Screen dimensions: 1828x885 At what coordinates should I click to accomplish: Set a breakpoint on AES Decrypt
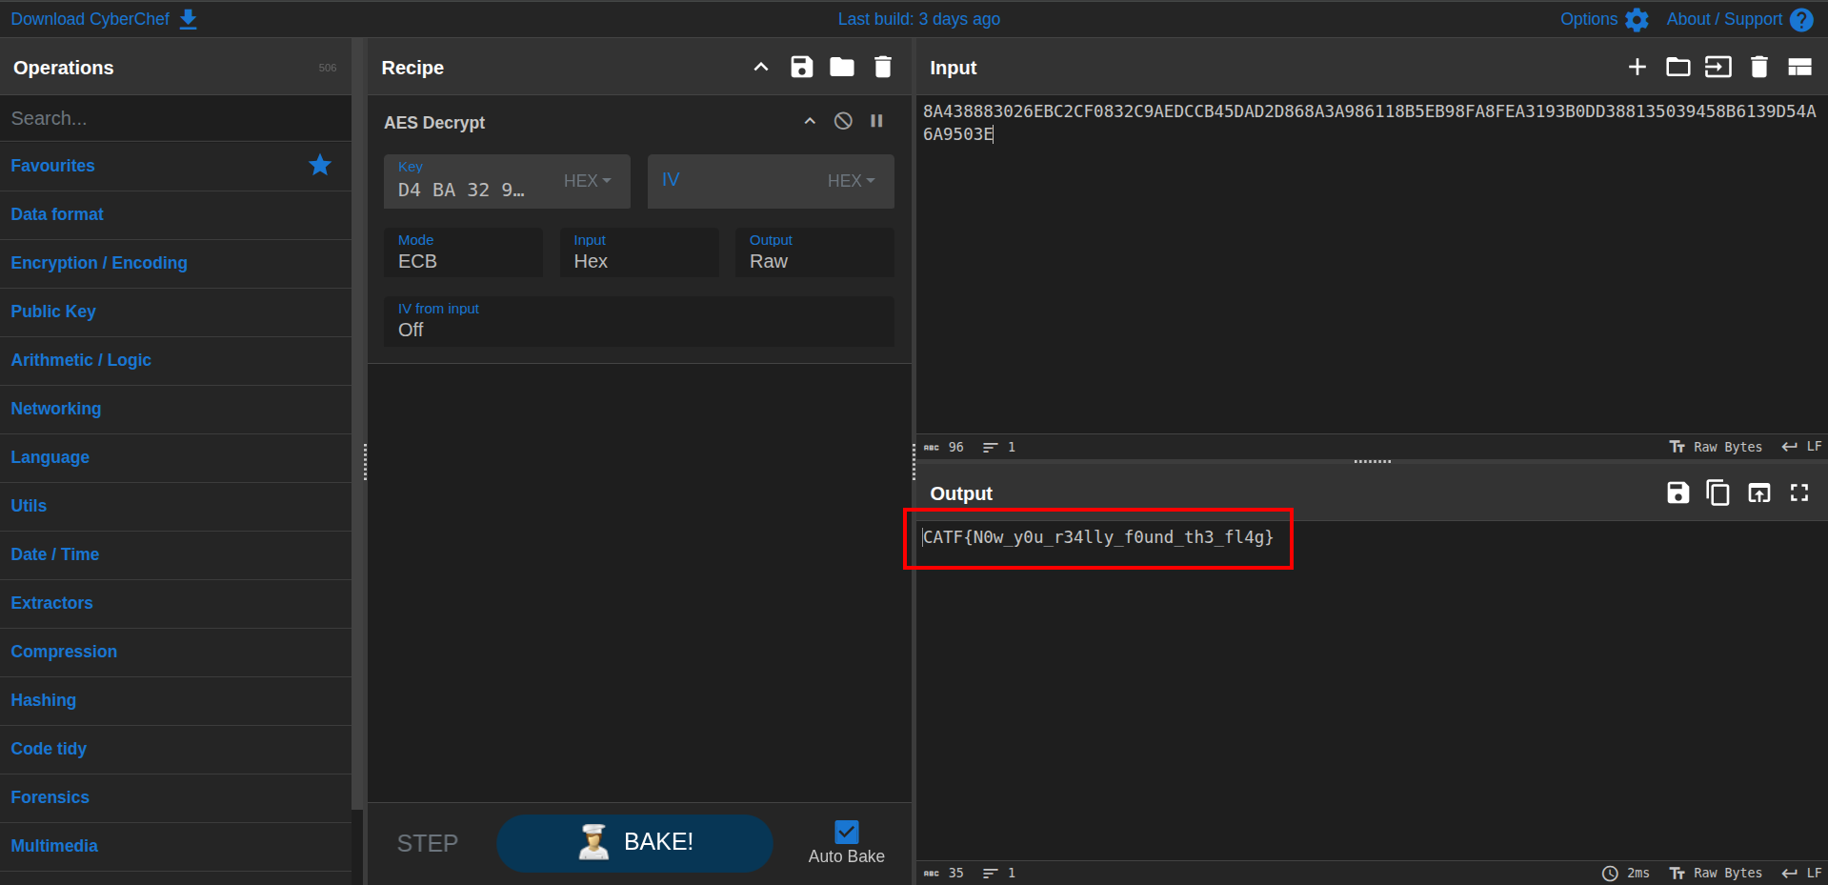tap(876, 121)
